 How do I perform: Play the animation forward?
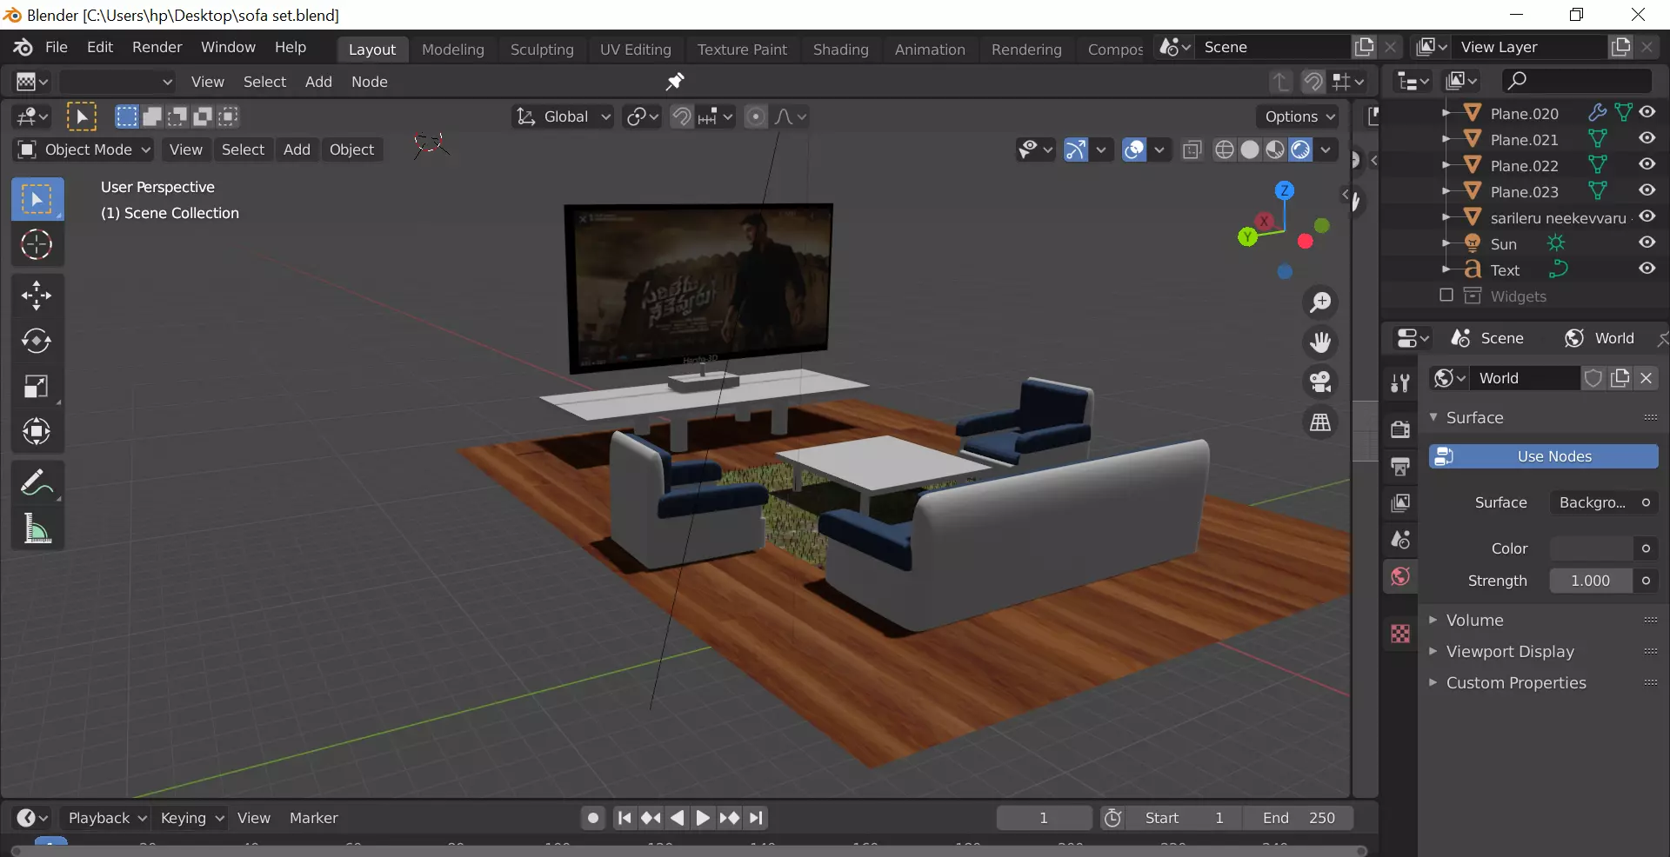coord(703,818)
